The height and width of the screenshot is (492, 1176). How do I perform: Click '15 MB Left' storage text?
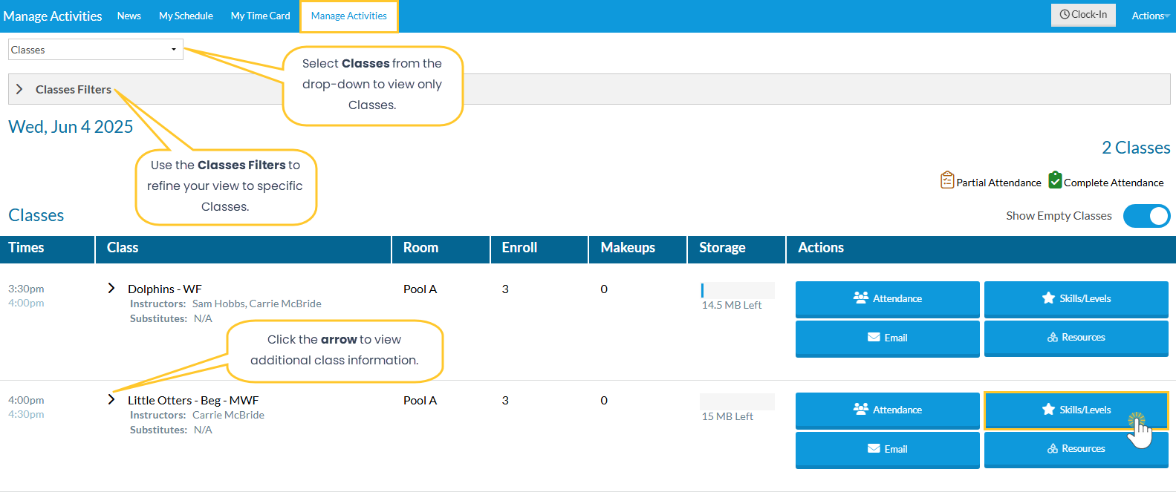727,416
